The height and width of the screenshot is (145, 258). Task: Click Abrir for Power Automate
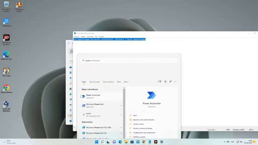tap(135, 116)
